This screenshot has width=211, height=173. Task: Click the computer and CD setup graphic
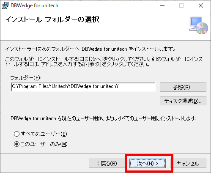(x=198, y=25)
